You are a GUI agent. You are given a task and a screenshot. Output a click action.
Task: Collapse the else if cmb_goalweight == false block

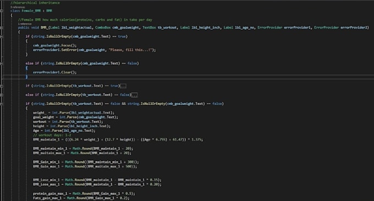click(x=2, y=63)
